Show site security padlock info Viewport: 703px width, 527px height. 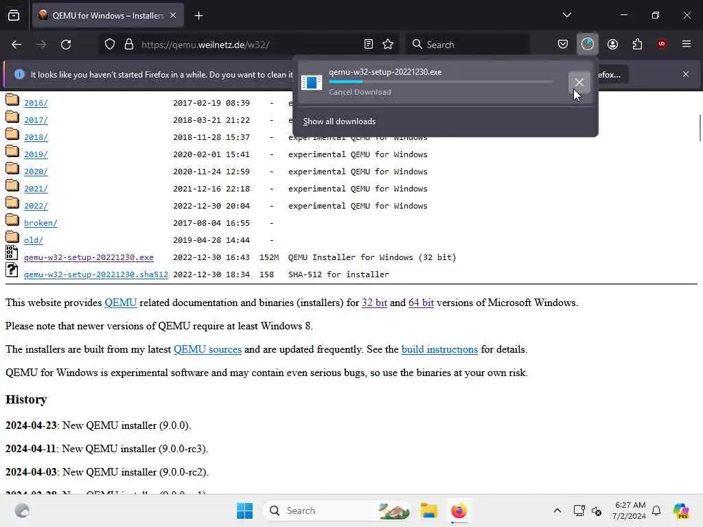tap(129, 45)
